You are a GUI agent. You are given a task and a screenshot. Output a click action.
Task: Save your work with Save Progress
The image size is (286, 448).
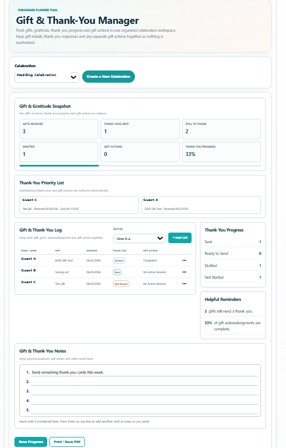coord(31,442)
